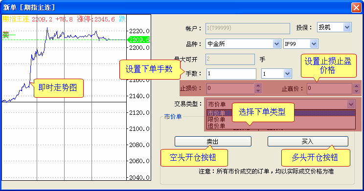Screen dimensions: 364x191
Task: Click the 2120.0 price axis label
Action: point(139,113)
